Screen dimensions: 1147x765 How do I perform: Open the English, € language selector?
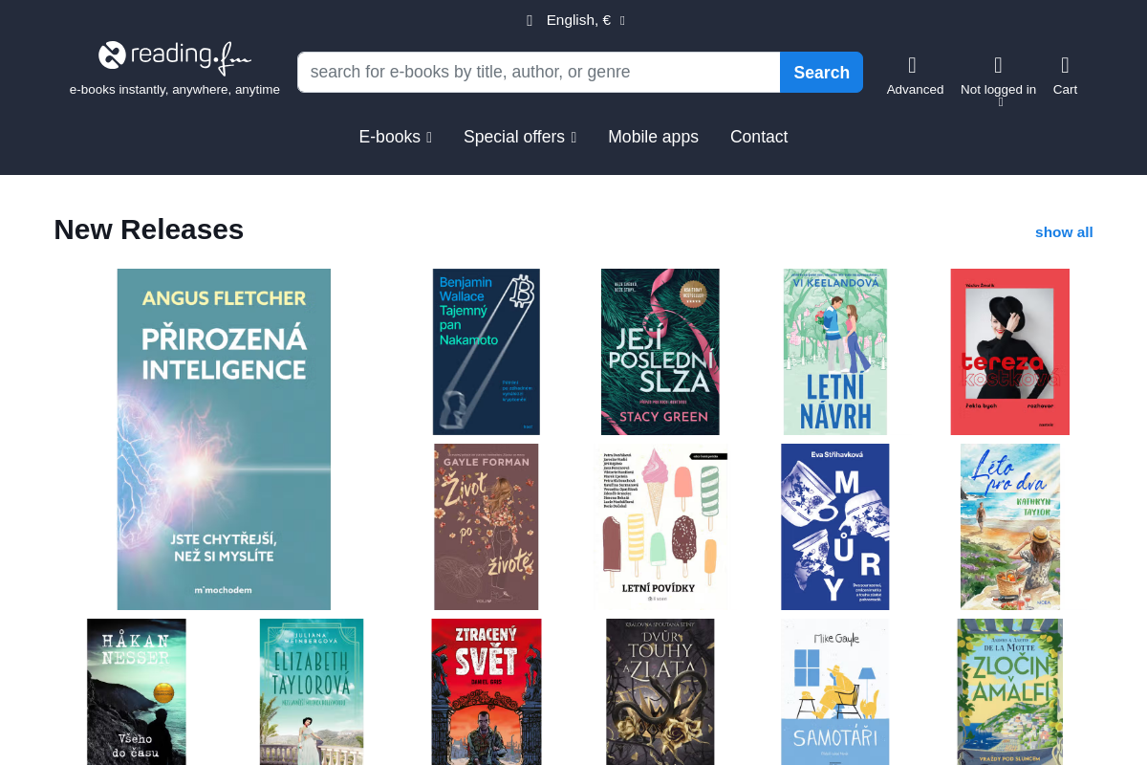[575, 20]
